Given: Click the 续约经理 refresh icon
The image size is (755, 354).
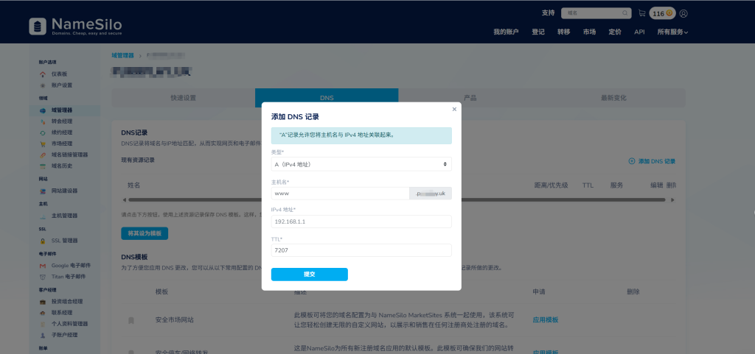Looking at the screenshot, I should [43, 132].
